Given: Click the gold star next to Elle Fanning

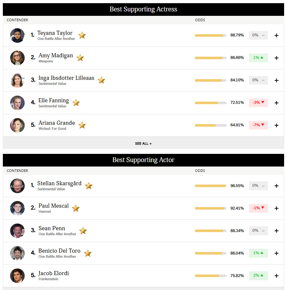Looking at the screenshot, I should coord(76,103).
